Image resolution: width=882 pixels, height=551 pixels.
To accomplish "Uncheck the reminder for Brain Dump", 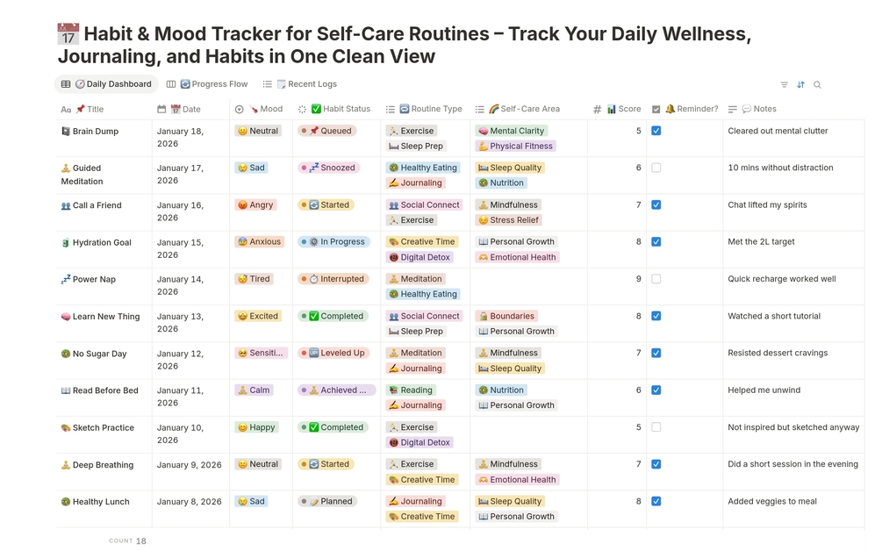I will tap(656, 131).
